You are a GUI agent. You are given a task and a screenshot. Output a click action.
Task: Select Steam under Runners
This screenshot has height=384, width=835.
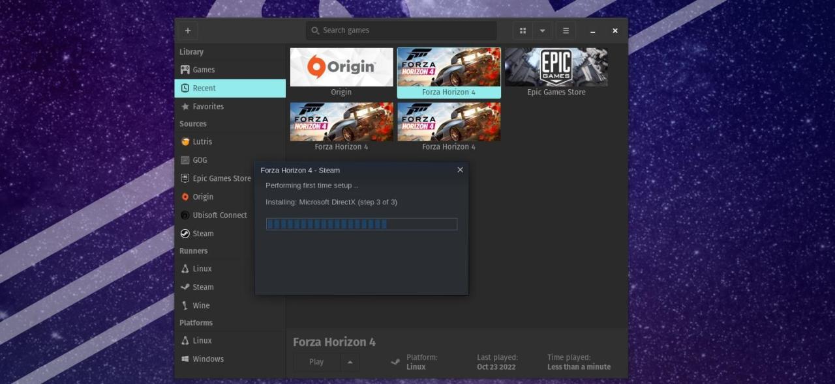tap(215, 286)
